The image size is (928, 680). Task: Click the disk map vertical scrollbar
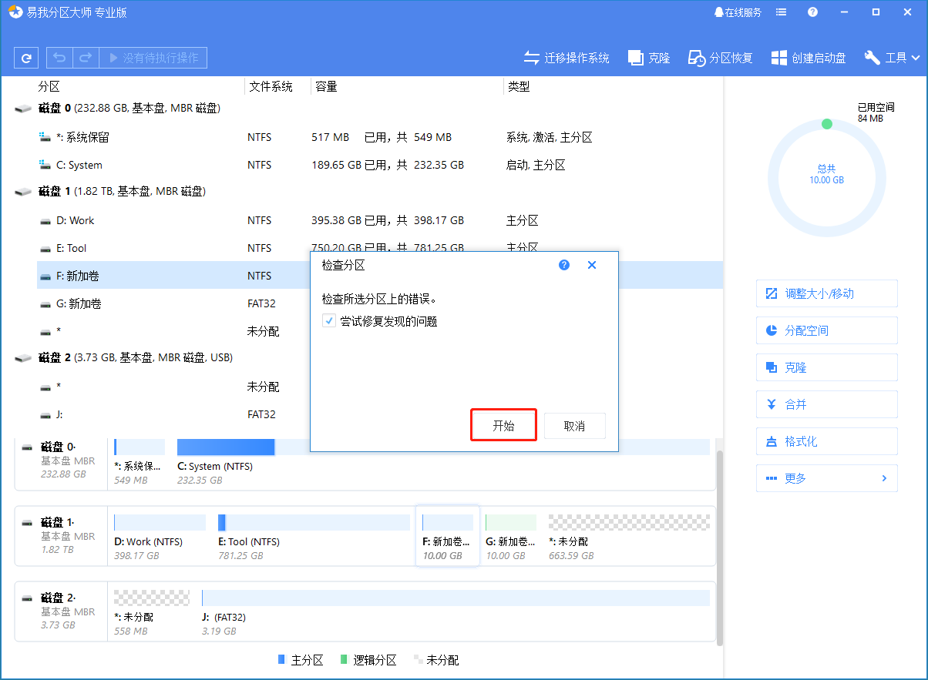[x=720, y=547]
